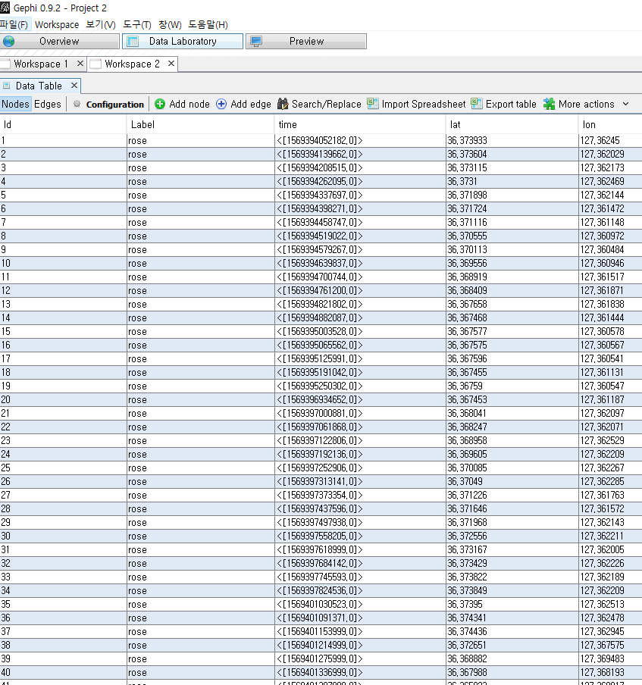The width and height of the screenshot is (642, 685).
Task: Click the Configuration lightbulb icon
Action: 77,105
